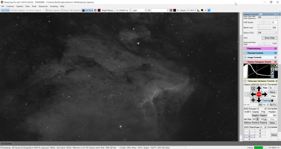Start the spiral search pattern icon
Viewport: 281px width, 149px height.
253,89
